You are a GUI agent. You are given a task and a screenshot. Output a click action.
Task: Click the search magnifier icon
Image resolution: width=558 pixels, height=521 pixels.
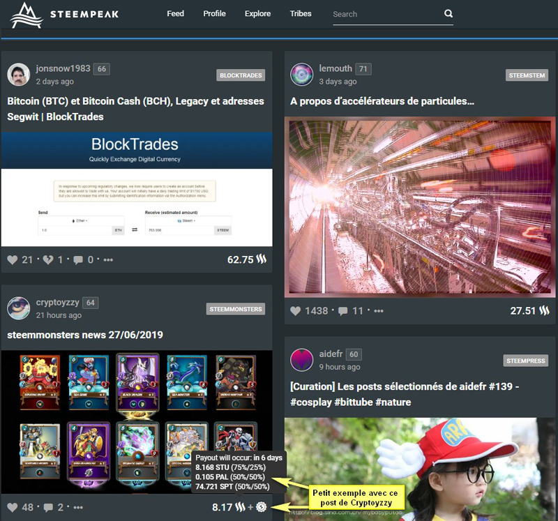[448, 13]
